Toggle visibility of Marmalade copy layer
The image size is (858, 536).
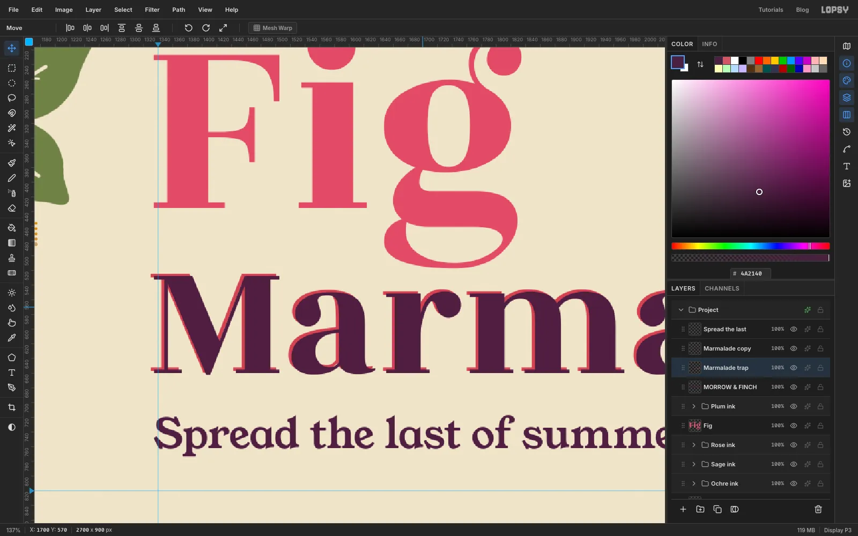click(794, 348)
